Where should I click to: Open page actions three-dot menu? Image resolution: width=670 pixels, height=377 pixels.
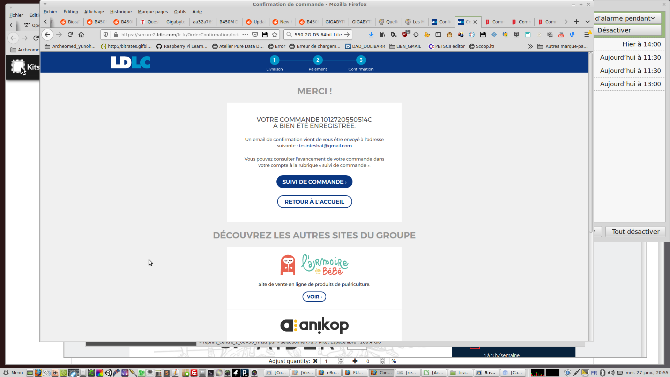click(x=245, y=35)
